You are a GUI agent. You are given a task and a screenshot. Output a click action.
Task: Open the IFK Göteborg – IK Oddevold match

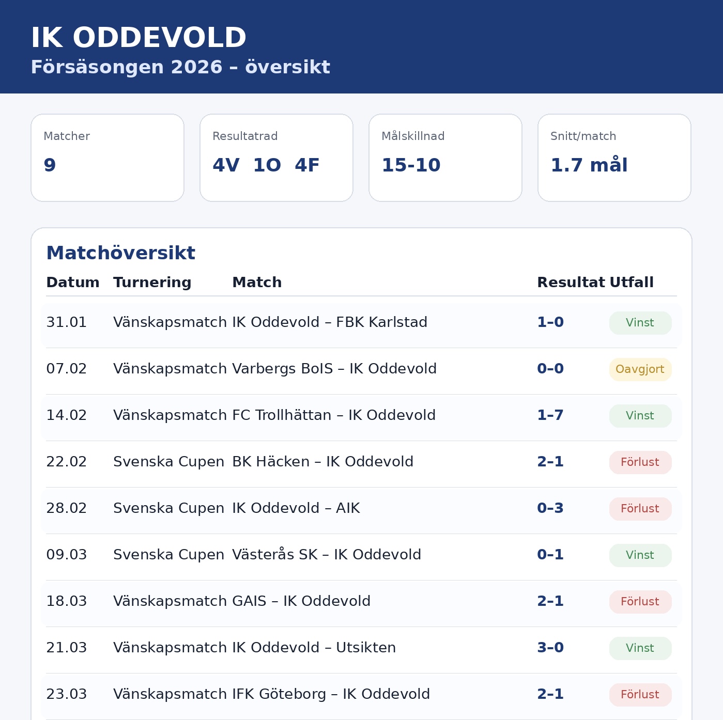point(331,694)
